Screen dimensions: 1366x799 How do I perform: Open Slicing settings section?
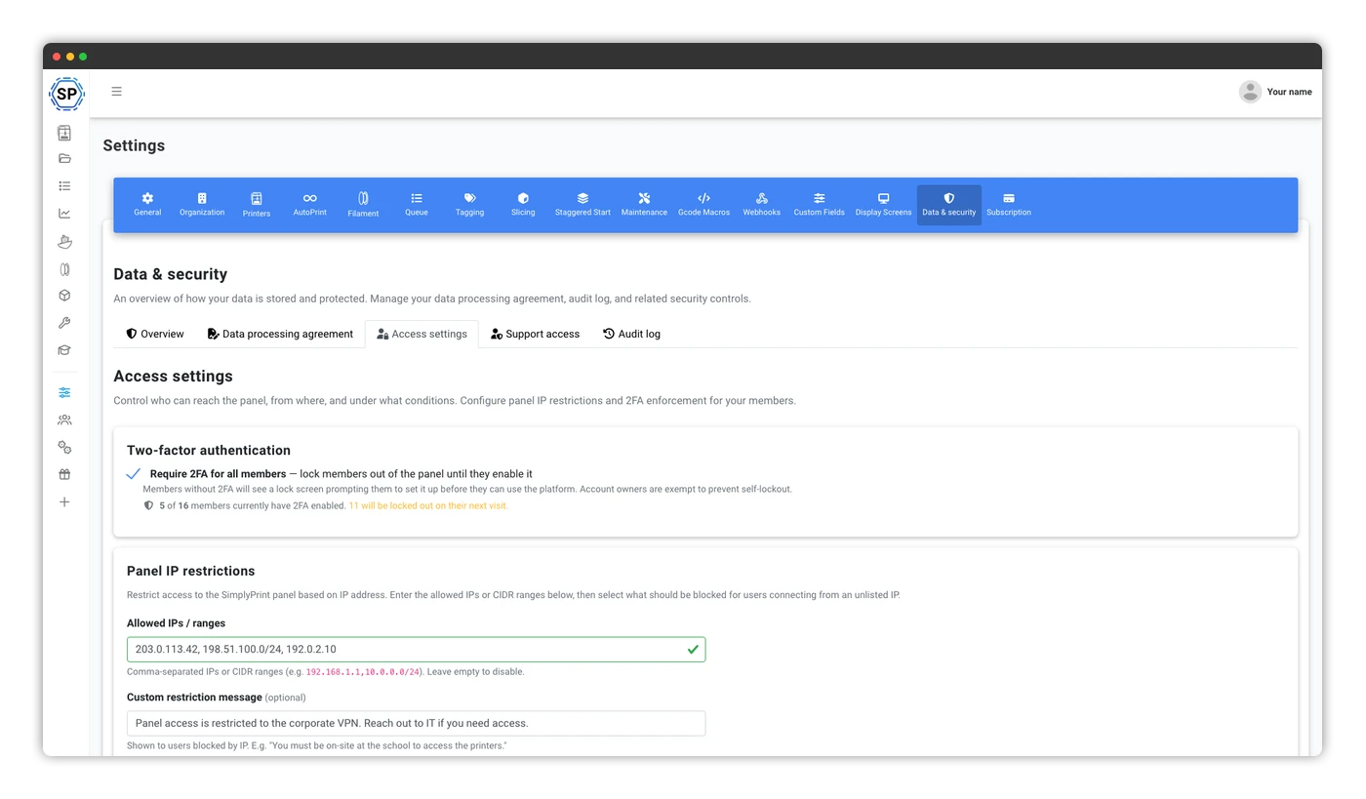click(x=523, y=205)
